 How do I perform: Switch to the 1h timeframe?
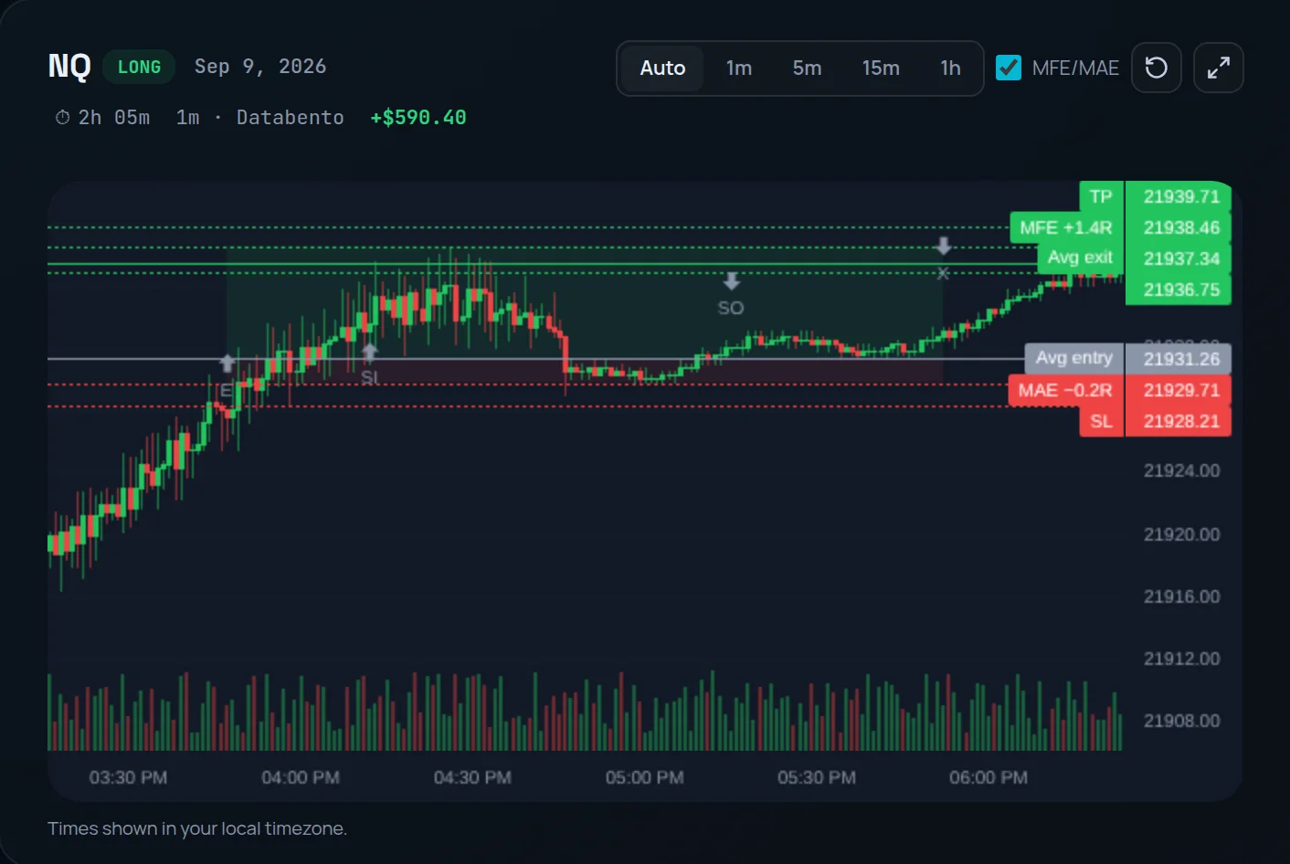(950, 68)
